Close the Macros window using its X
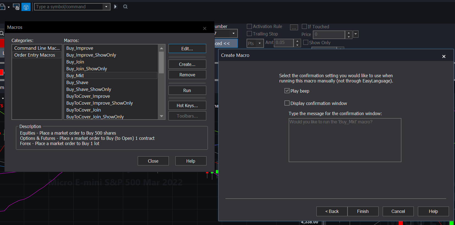 click(205, 28)
